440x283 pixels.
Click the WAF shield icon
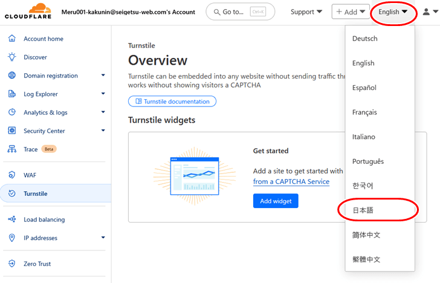pos(12,175)
